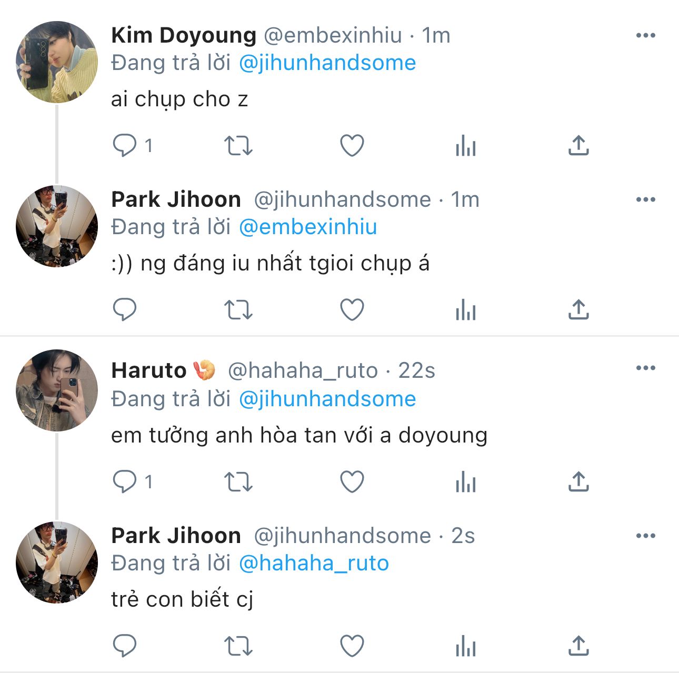This screenshot has width=679, height=673.
Task: Open Haruto's profile picture
Action: click(57, 390)
